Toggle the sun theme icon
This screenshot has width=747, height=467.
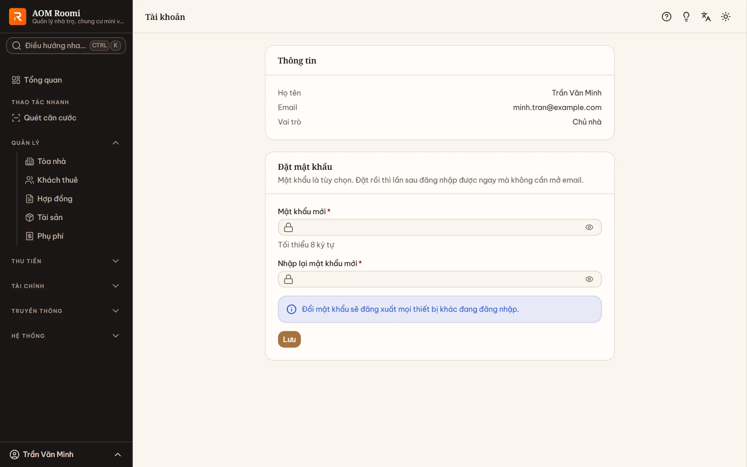pyautogui.click(x=726, y=17)
